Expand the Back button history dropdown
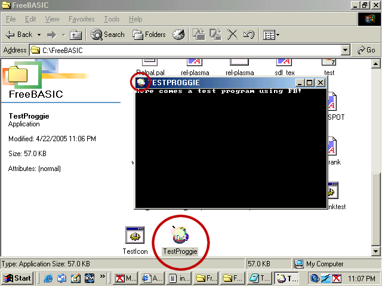 coord(39,35)
